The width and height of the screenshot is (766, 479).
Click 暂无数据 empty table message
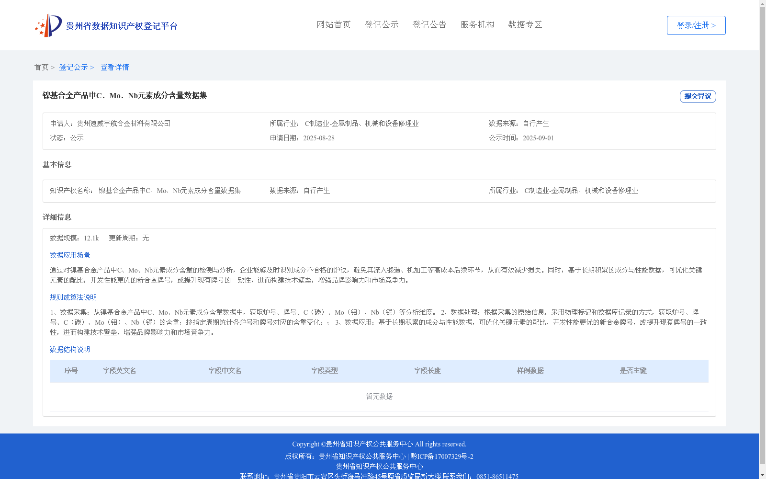click(x=379, y=397)
